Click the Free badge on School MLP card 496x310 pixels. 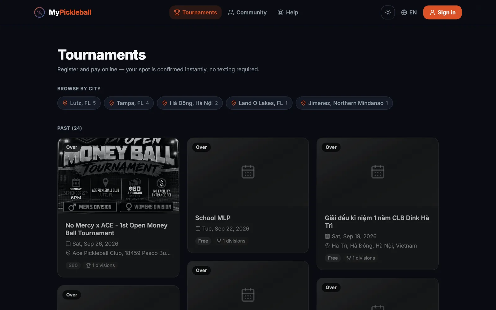(x=203, y=241)
